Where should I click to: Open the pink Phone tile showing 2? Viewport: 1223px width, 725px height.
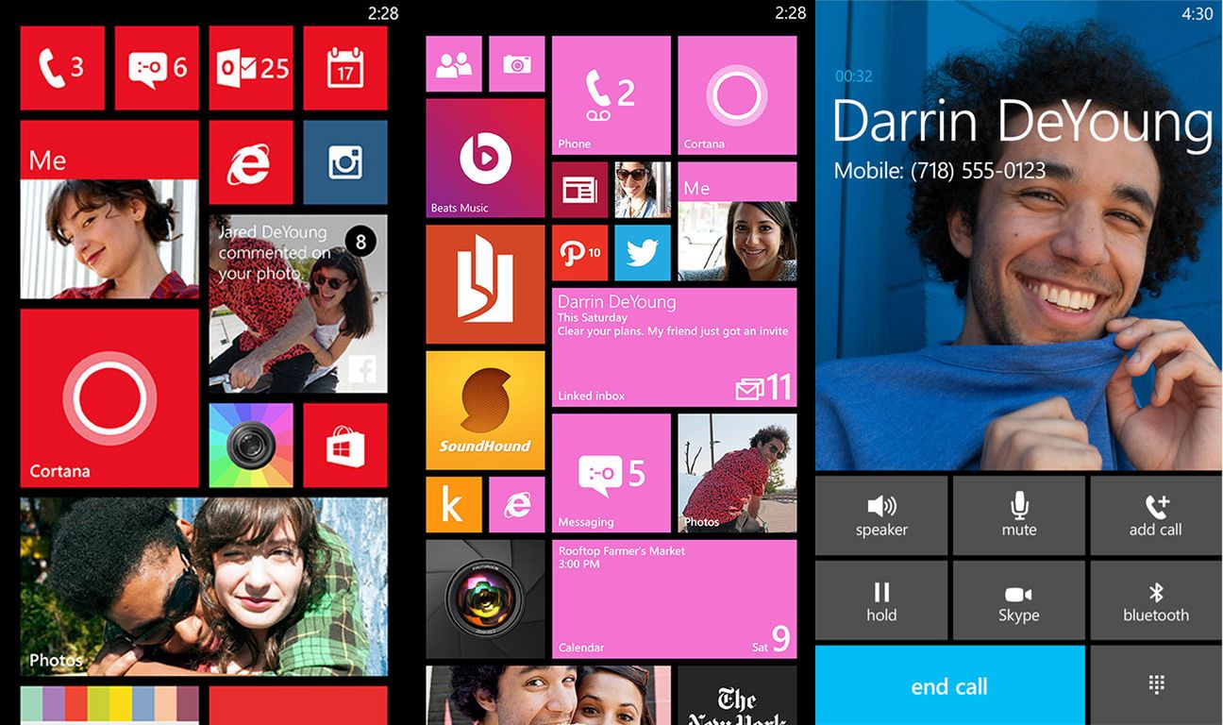pos(611,95)
